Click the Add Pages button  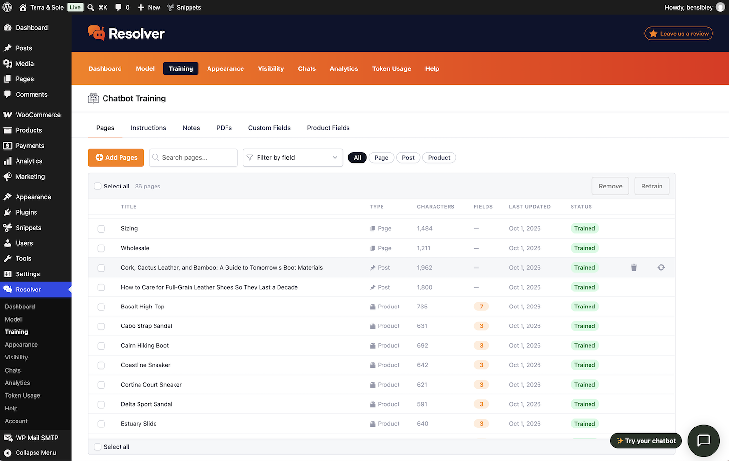(116, 157)
